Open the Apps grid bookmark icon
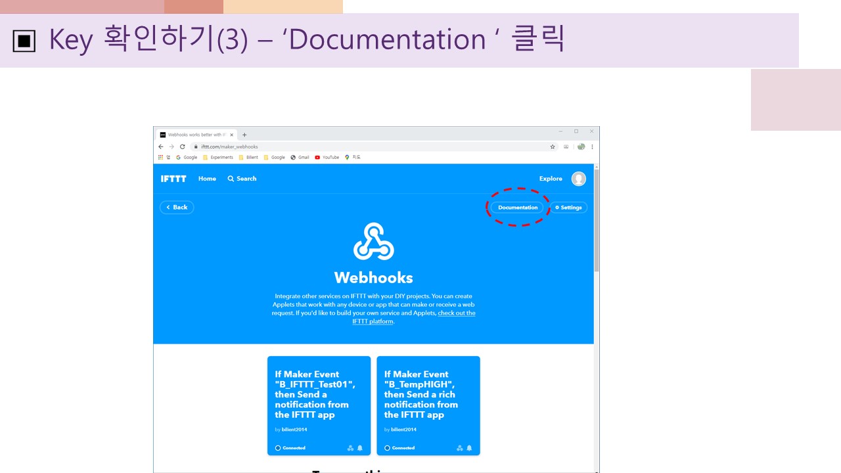Screen dimensions: 841x473 point(161,158)
